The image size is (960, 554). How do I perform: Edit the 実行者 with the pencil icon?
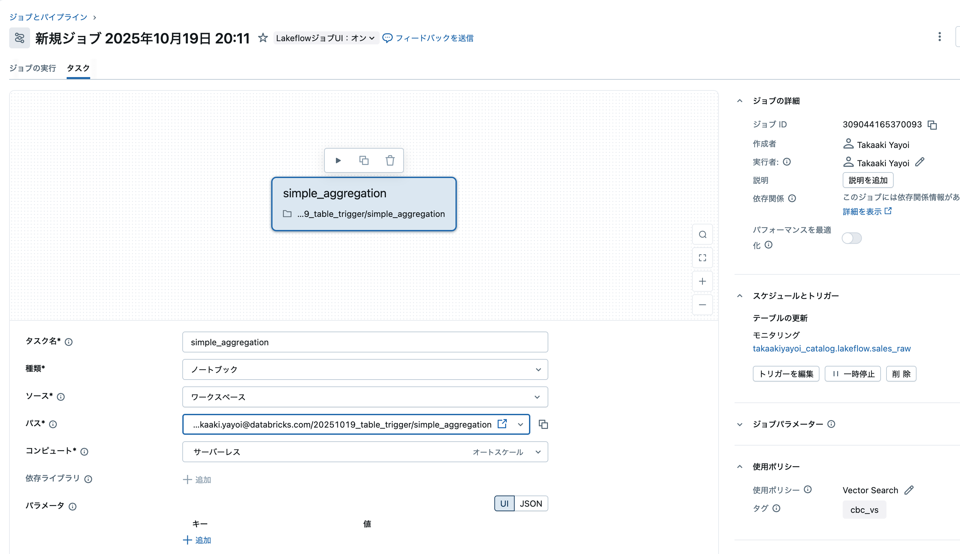pyautogui.click(x=920, y=162)
